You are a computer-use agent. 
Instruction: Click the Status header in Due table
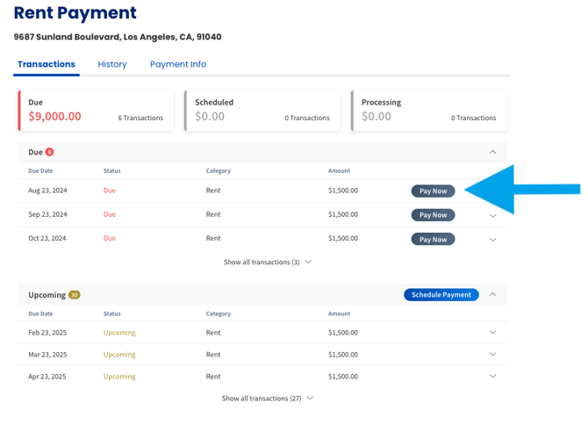click(112, 170)
